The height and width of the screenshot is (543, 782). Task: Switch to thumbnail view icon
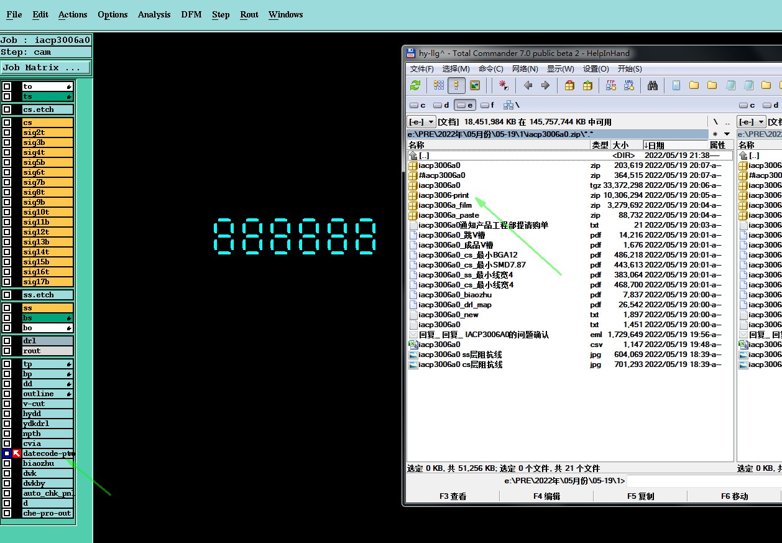[475, 85]
